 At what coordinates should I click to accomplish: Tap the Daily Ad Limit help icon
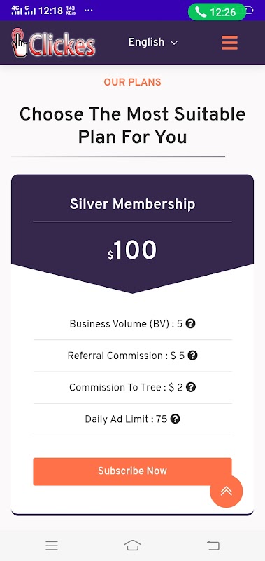175,419
